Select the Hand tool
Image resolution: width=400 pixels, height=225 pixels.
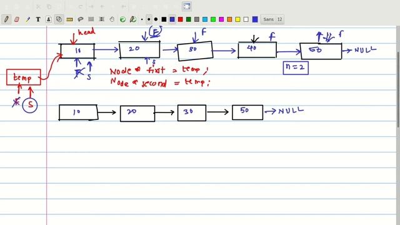pyautogui.click(x=112, y=19)
